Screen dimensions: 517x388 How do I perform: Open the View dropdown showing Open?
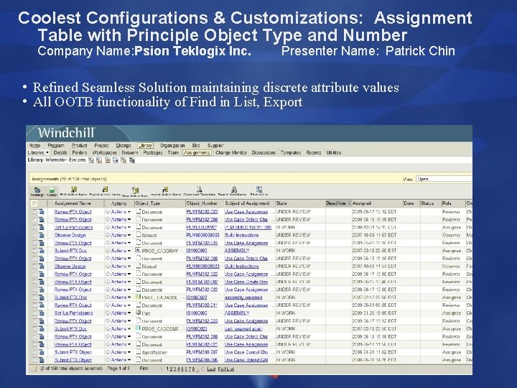coord(444,179)
